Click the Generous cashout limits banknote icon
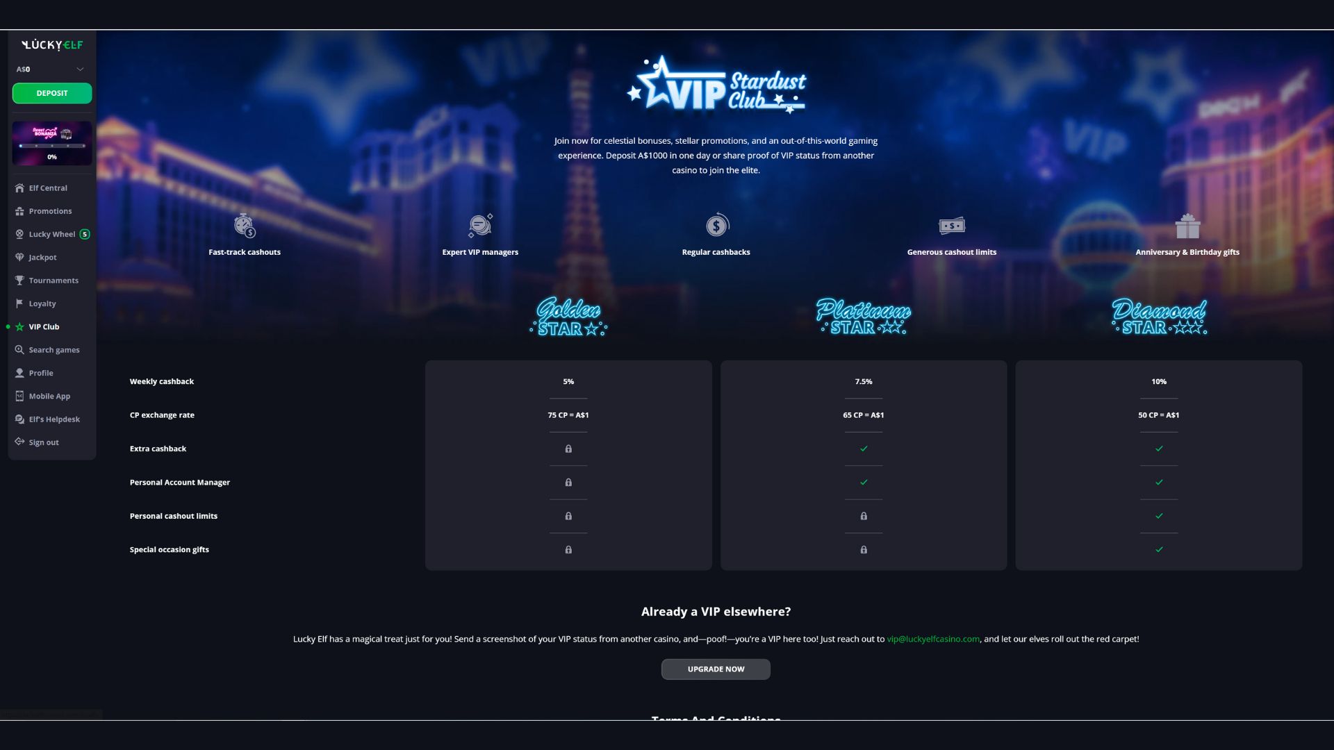Image resolution: width=1334 pixels, height=750 pixels. 952,226
